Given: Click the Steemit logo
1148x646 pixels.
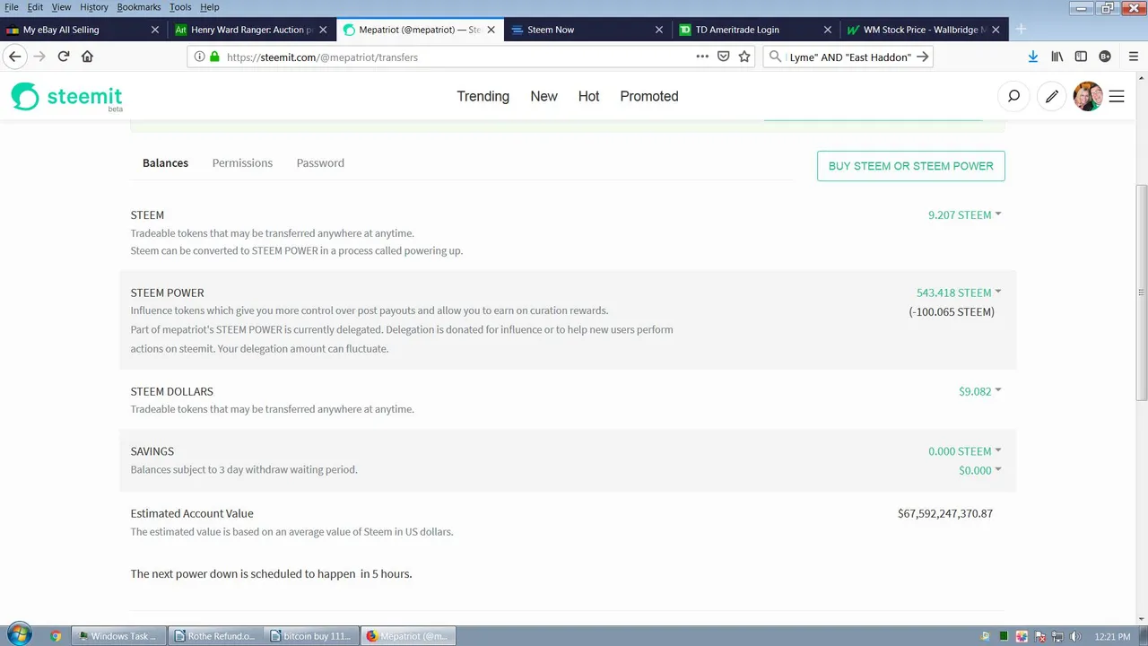Looking at the screenshot, I should click(x=66, y=97).
